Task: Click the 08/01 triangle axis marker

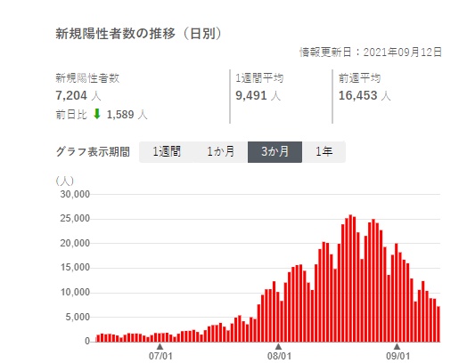Action: [278, 346]
